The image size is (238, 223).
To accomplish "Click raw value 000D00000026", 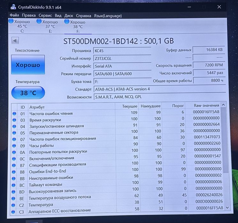I will coord(209,201).
